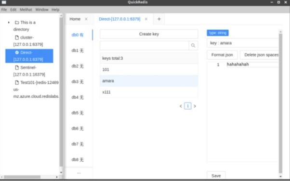290x181 pixels.
Task: Open Sentinel-[127.0.0.1:16379] connection
Action: pyautogui.click(x=29, y=71)
